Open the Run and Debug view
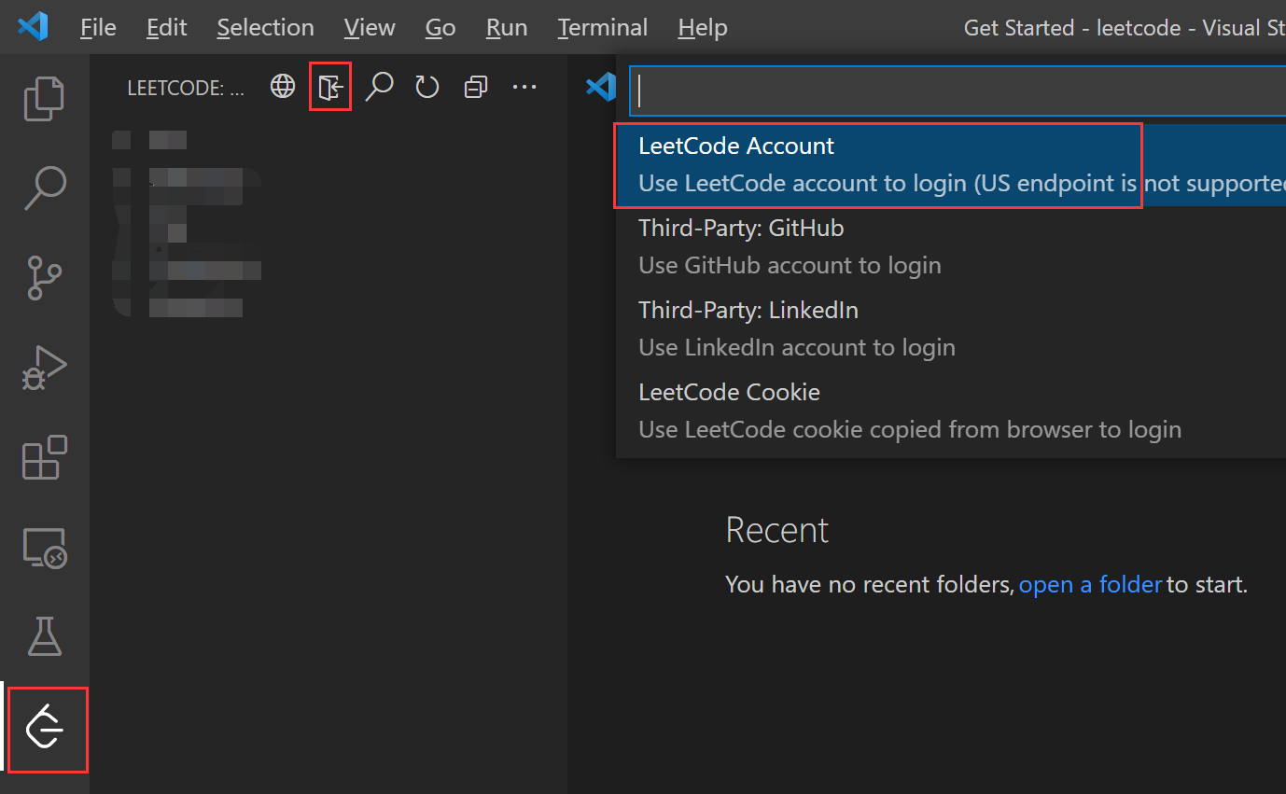 pos(44,369)
